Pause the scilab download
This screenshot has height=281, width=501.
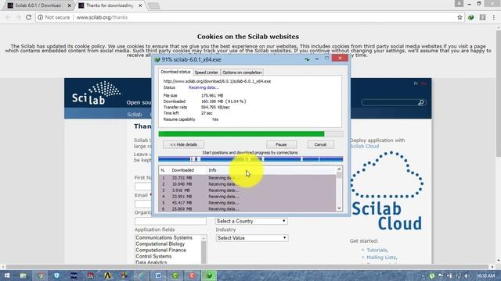click(x=281, y=144)
